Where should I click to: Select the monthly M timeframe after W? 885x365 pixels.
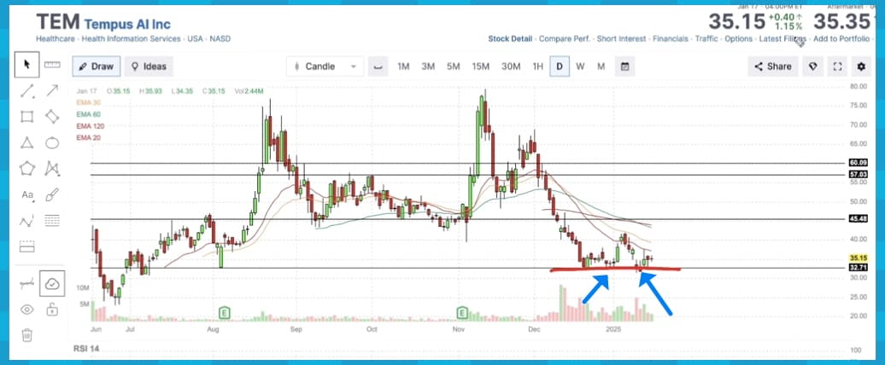[601, 67]
